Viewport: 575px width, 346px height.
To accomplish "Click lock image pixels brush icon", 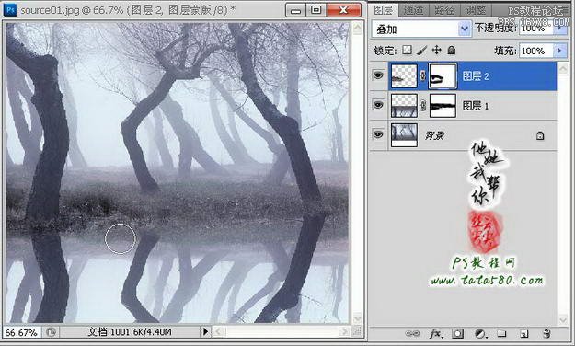I will tap(422, 50).
